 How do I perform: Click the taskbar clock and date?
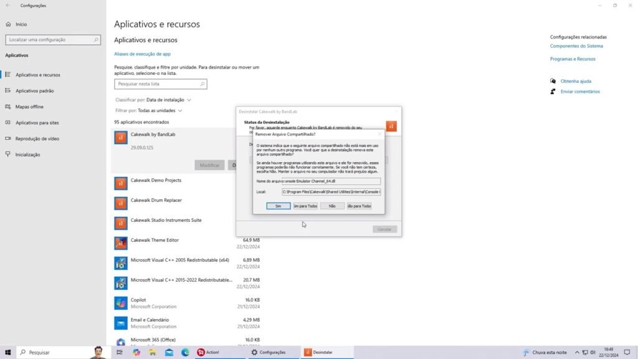click(608, 353)
